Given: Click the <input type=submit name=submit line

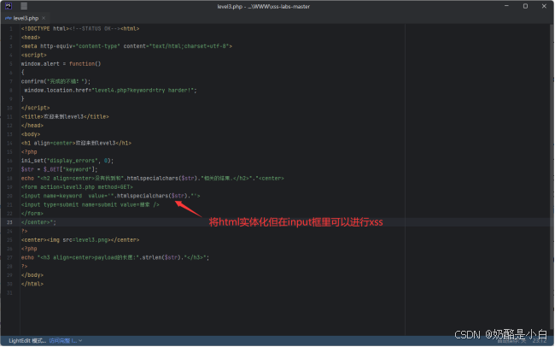Looking at the screenshot, I should 90,205.
